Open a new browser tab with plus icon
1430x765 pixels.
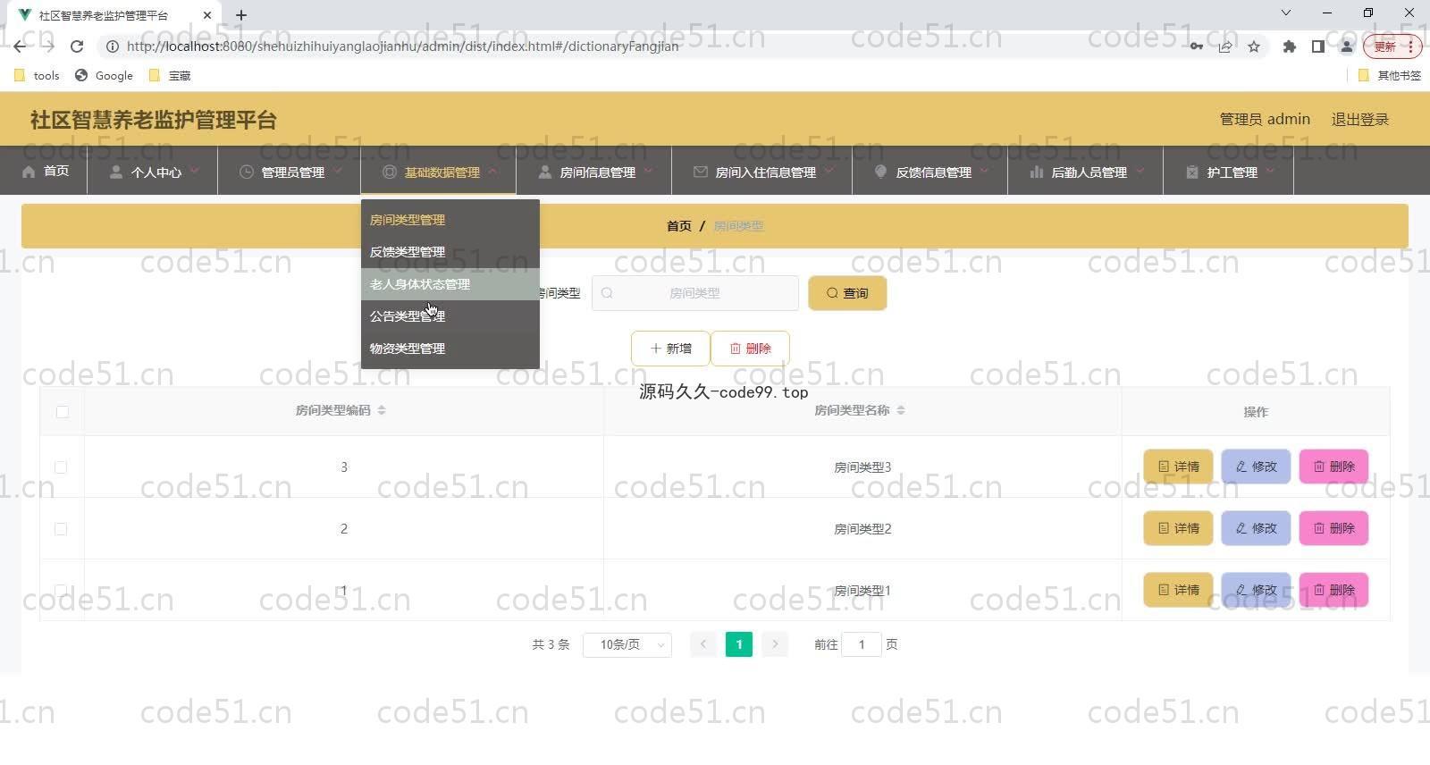241,15
